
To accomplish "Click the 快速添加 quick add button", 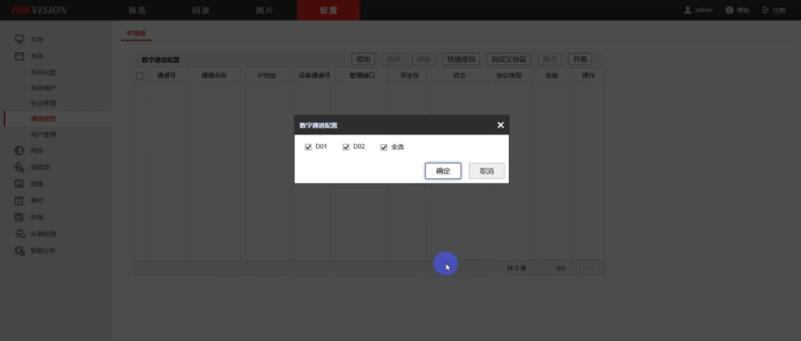I will tap(461, 59).
